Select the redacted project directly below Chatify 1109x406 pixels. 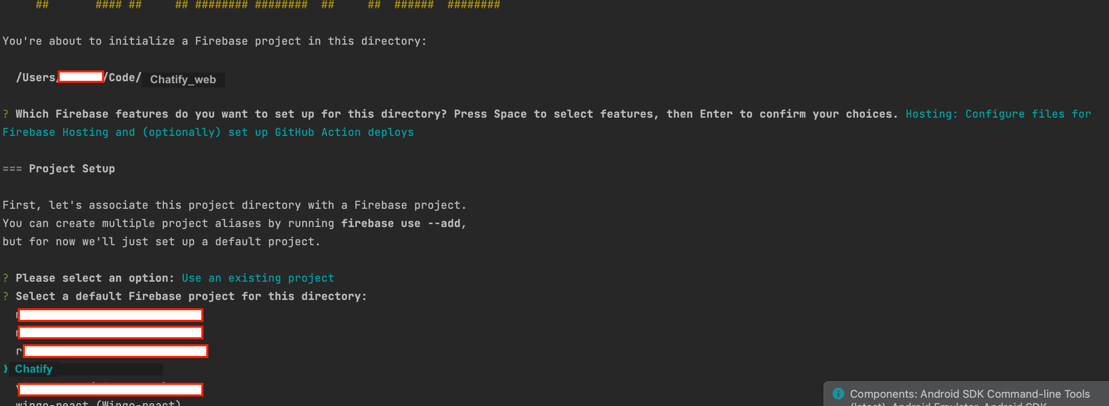[111, 389]
